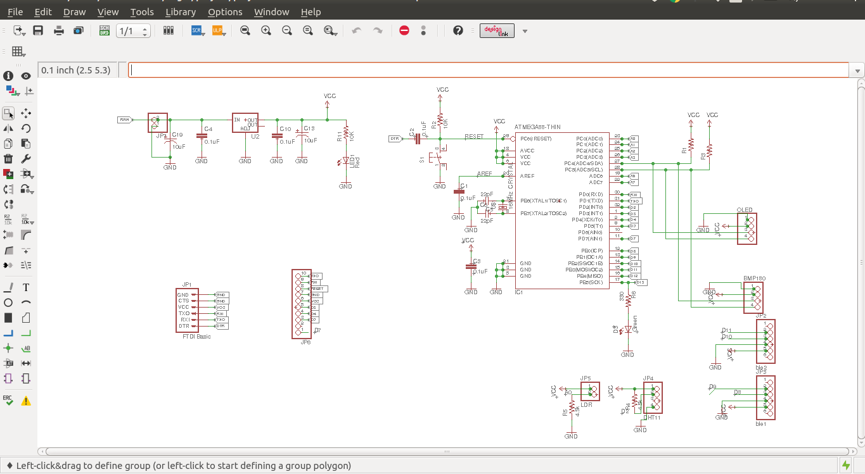Click the design link button
Screen dimensions: 865x474
coord(497,30)
